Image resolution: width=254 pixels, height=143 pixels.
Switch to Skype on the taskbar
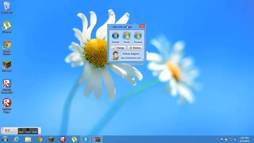(x=86, y=139)
